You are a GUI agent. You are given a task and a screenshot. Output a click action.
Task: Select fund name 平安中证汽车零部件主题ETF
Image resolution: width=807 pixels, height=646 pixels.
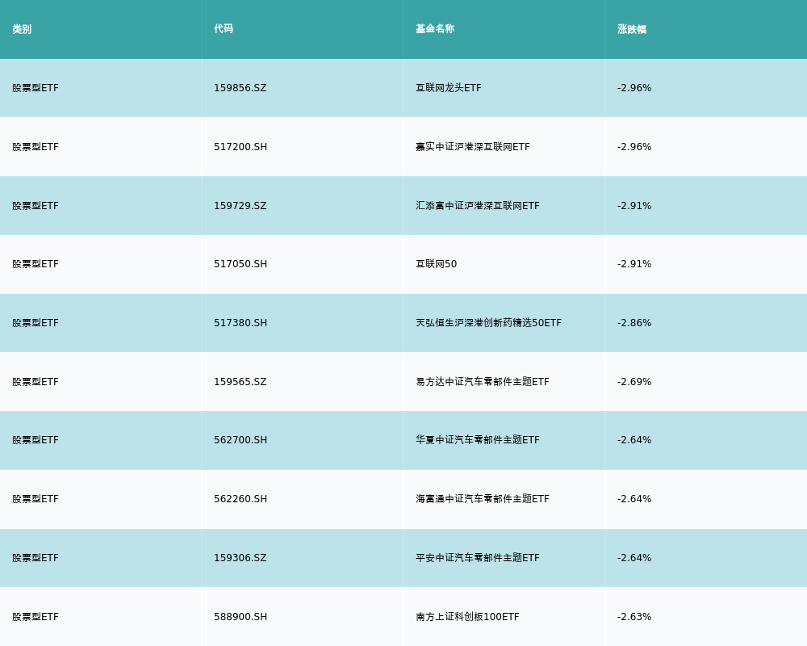478,558
